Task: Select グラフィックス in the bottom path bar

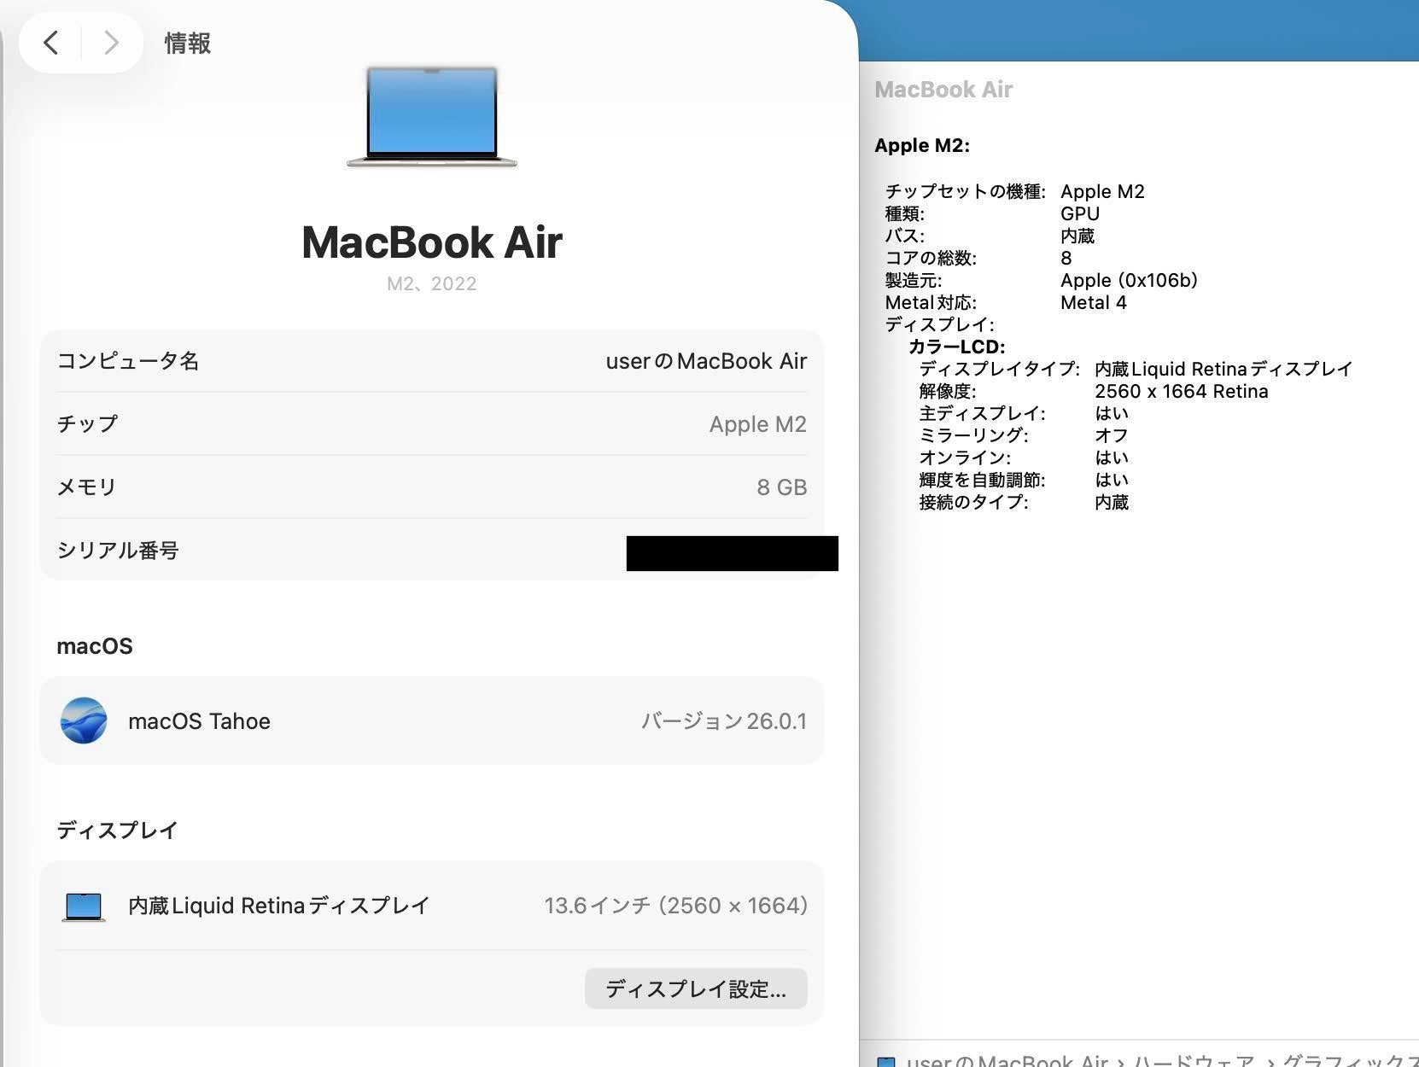Action: pos(1349,1061)
